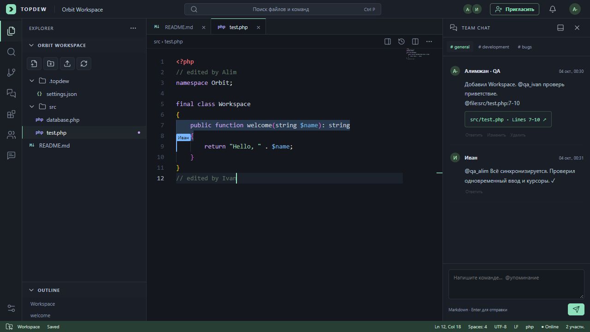Select the # bugs channel
This screenshot has height=332, width=590.
(x=525, y=47)
